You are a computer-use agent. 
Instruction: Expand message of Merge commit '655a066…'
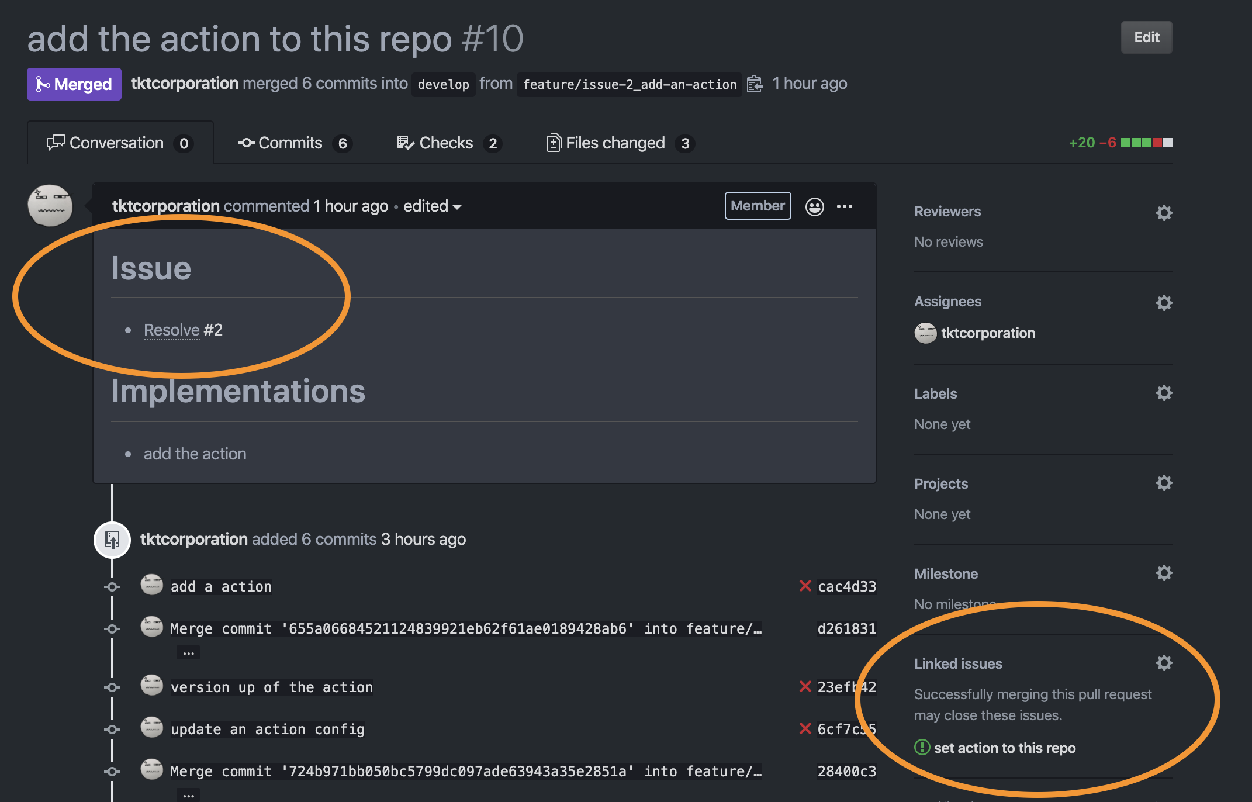click(x=188, y=653)
